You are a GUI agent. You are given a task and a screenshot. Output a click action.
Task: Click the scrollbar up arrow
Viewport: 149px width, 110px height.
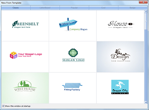[146, 11]
